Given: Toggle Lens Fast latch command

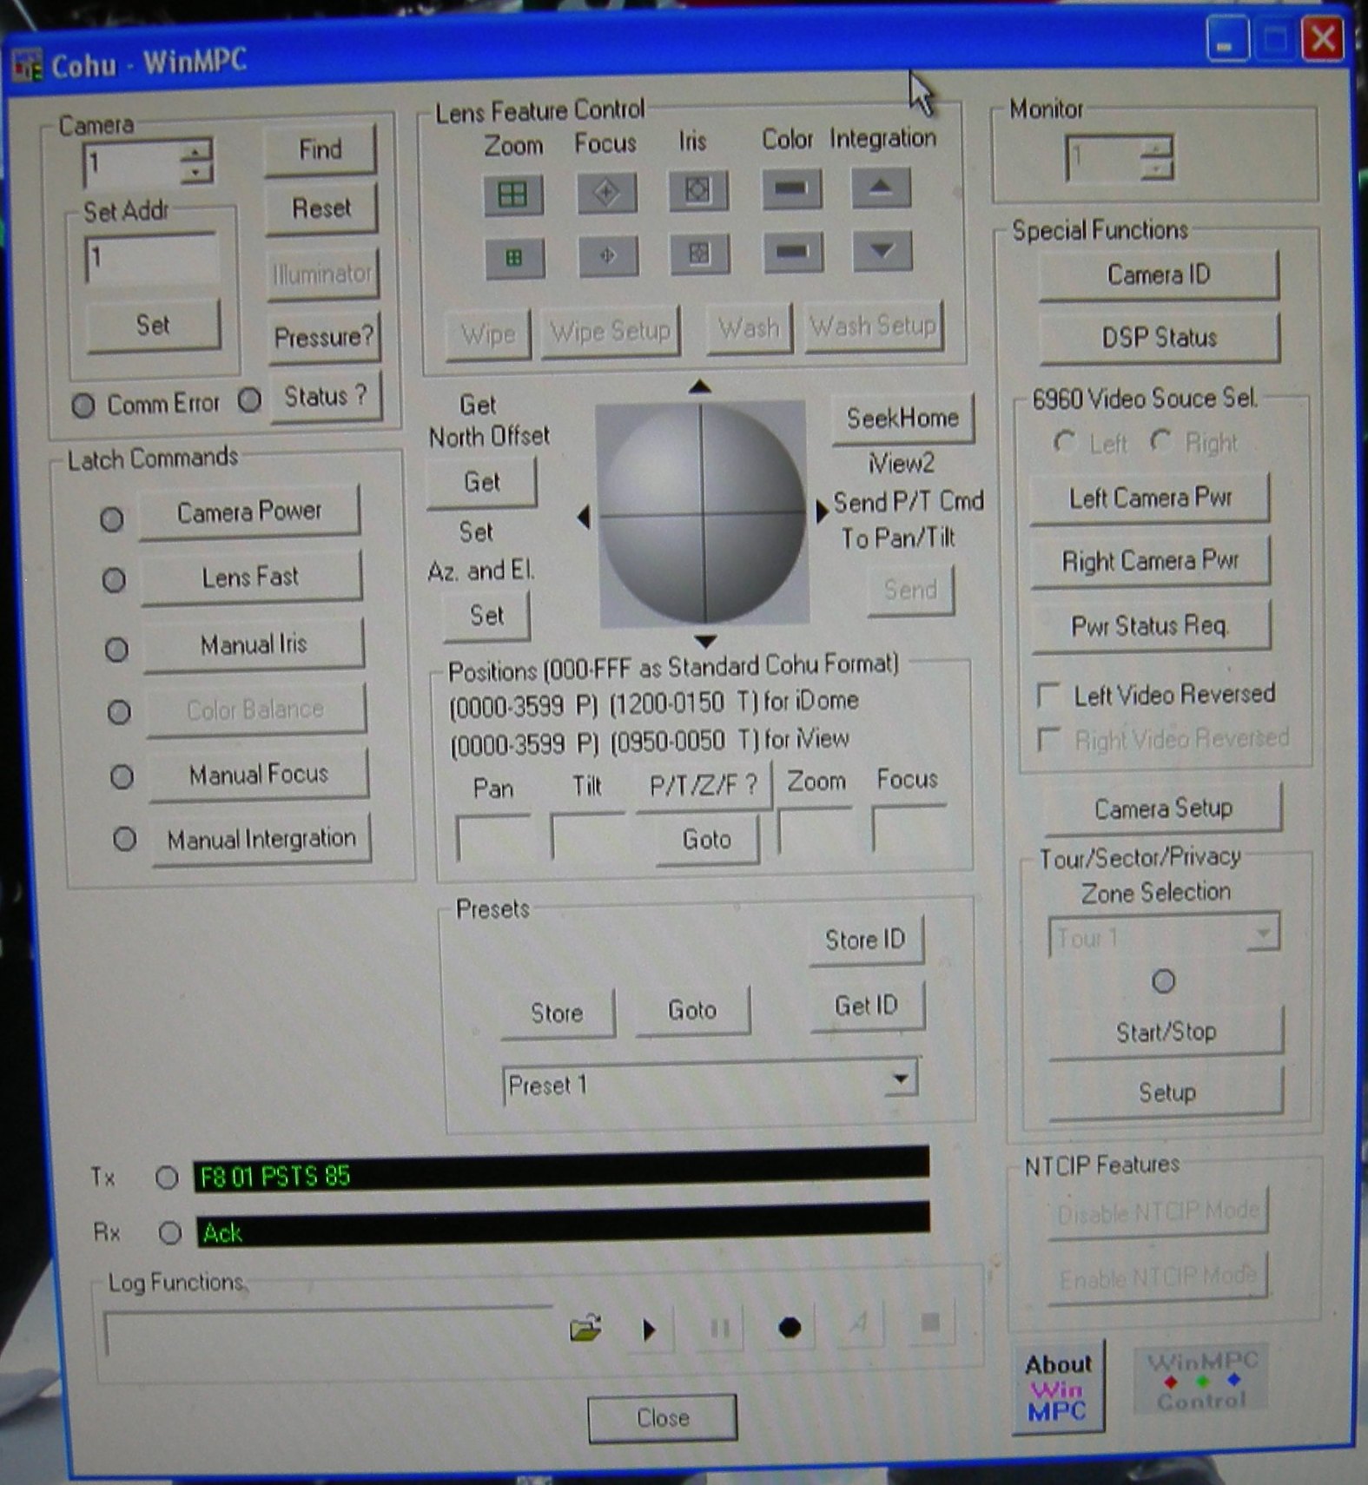Looking at the screenshot, I should (x=252, y=577).
